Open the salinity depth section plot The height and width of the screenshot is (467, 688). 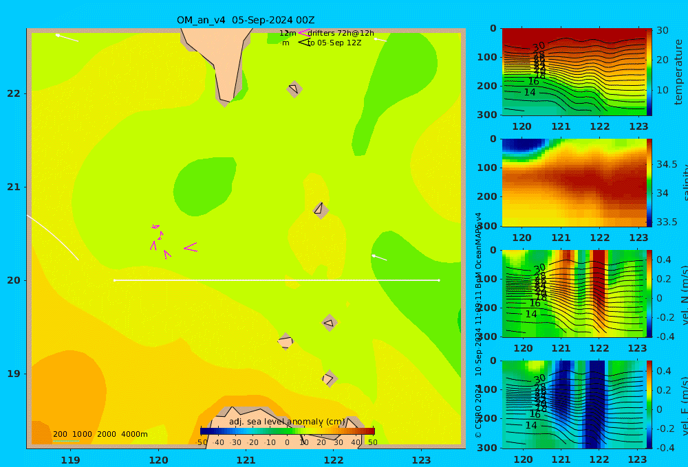pyautogui.click(x=574, y=183)
